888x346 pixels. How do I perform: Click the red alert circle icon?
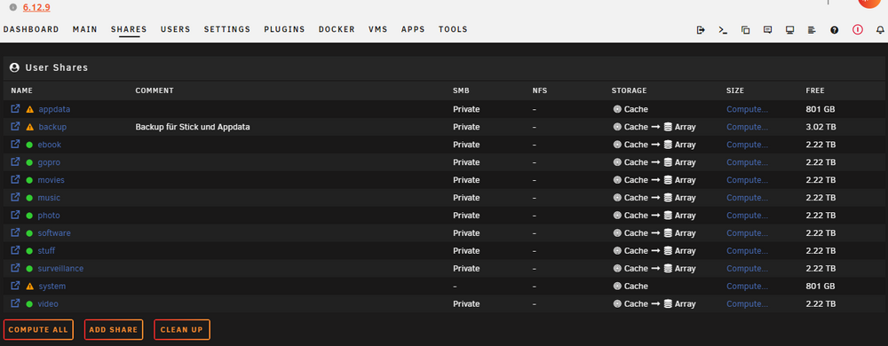click(858, 29)
